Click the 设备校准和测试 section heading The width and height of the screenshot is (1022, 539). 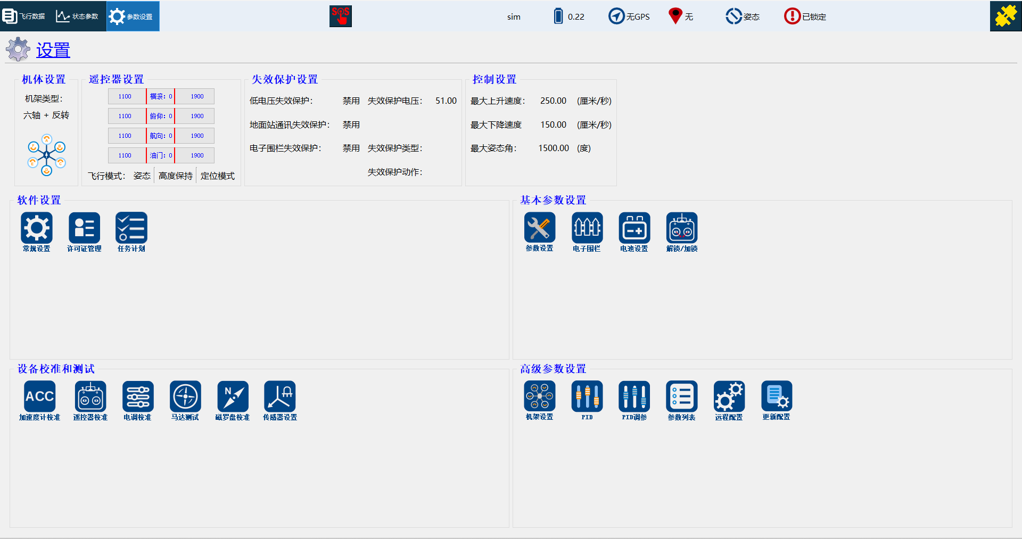point(56,369)
